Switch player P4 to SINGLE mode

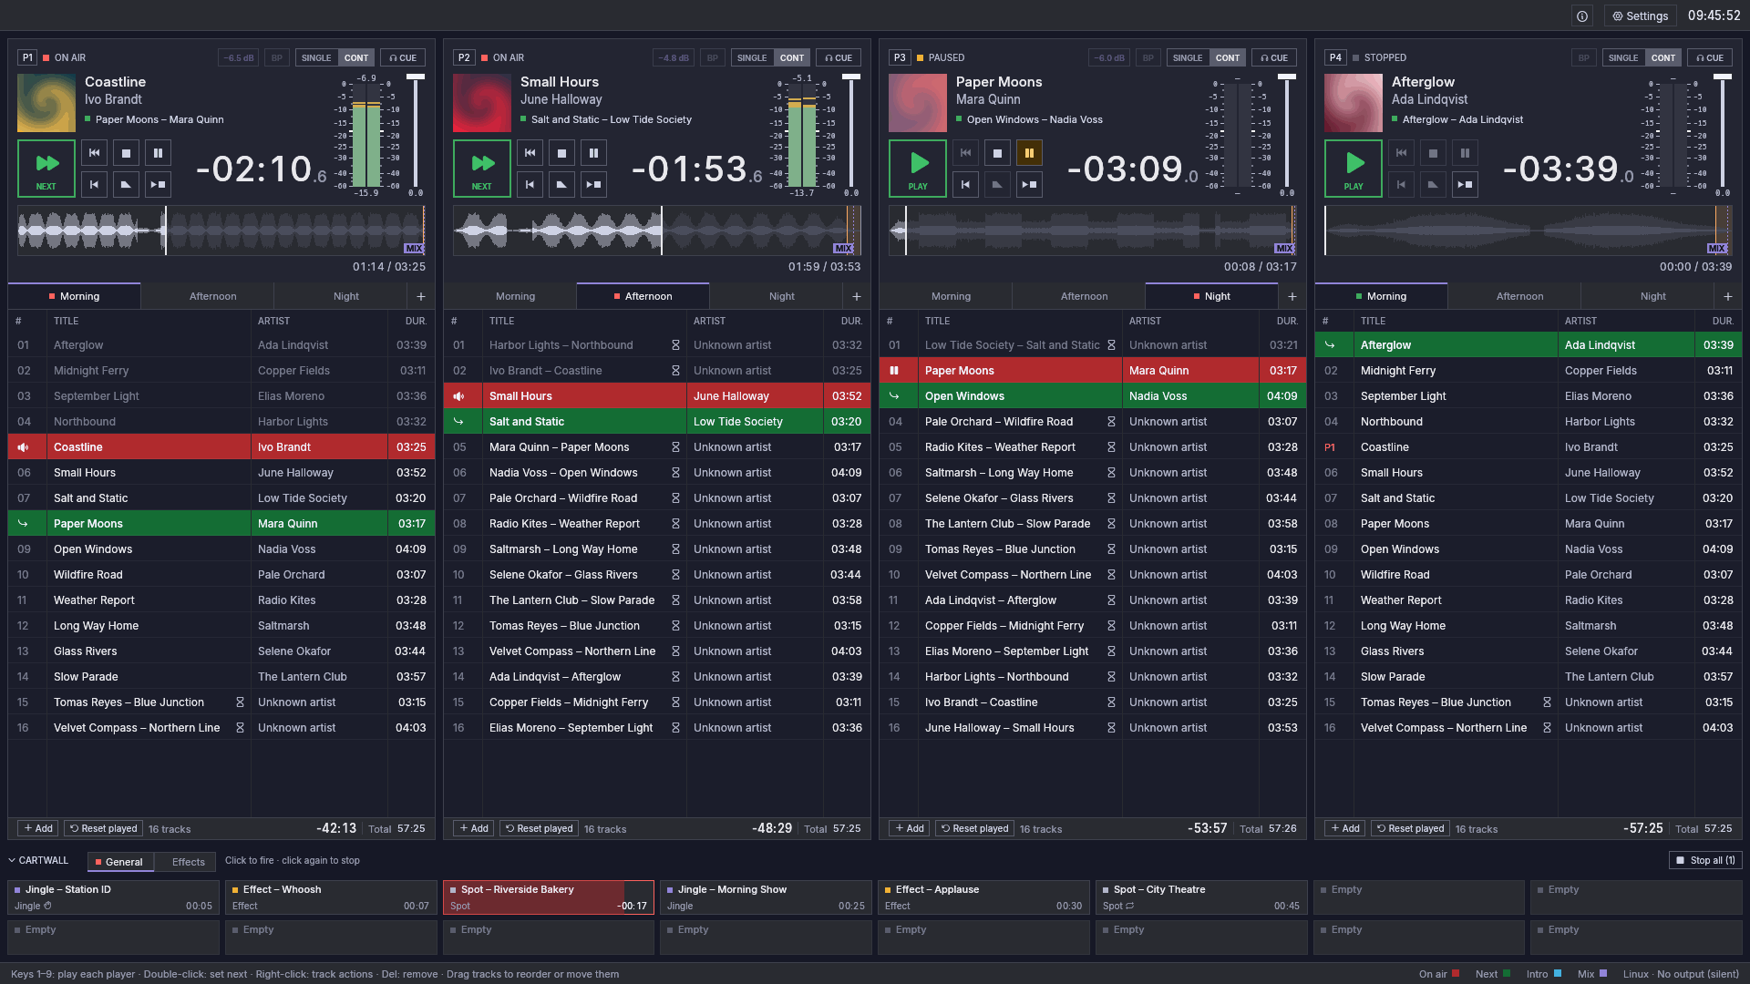(x=1623, y=57)
